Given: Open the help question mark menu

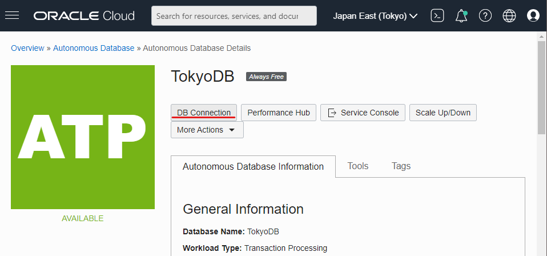Looking at the screenshot, I should click(x=485, y=16).
